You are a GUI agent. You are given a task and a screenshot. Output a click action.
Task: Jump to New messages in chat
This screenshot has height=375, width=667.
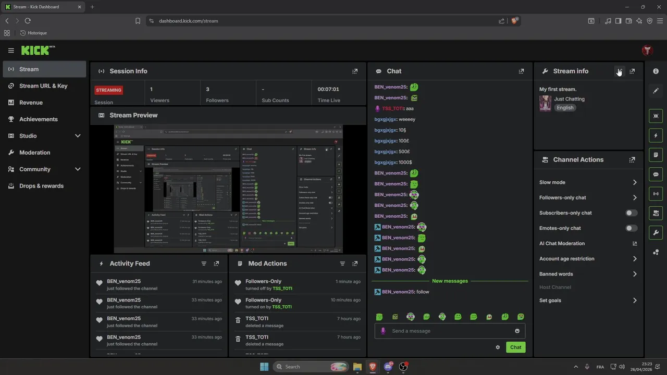(x=450, y=281)
